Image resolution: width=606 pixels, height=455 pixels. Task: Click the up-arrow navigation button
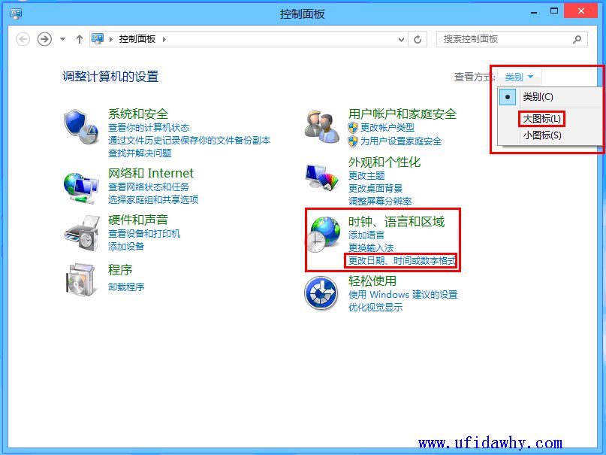tap(80, 39)
